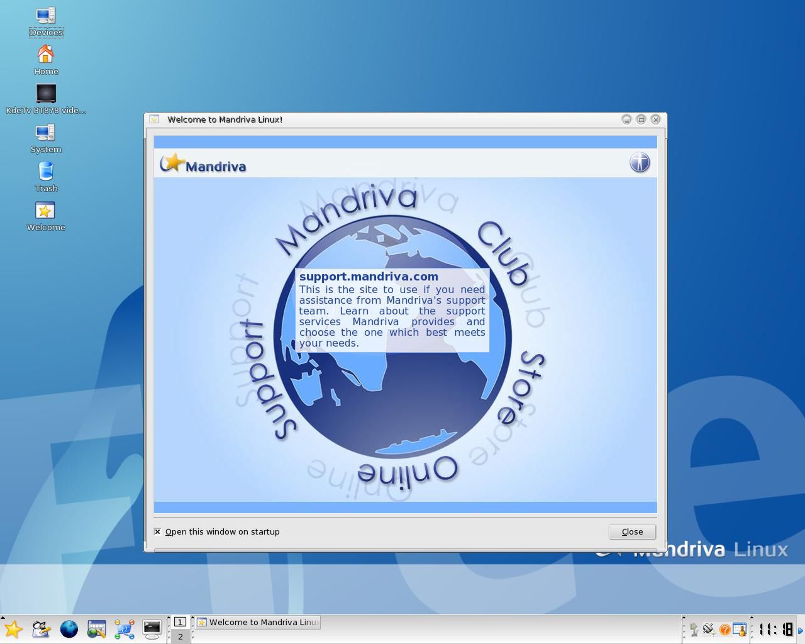Click the info person icon in the Welcome window
The height and width of the screenshot is (644, 805).
[640, 162]
